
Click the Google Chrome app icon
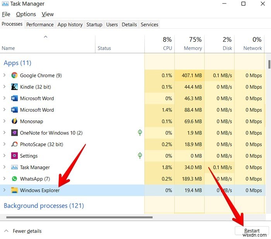click(14, 75)
